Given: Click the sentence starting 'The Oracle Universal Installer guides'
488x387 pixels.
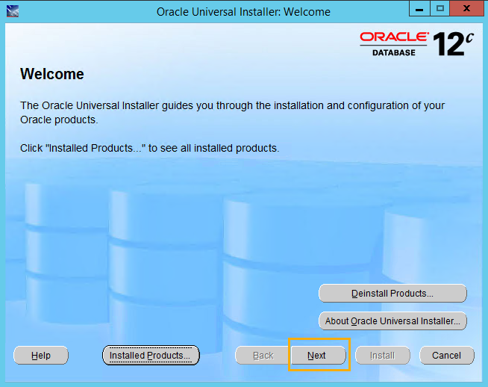Looking at the screenshot, I should (233, 113).
